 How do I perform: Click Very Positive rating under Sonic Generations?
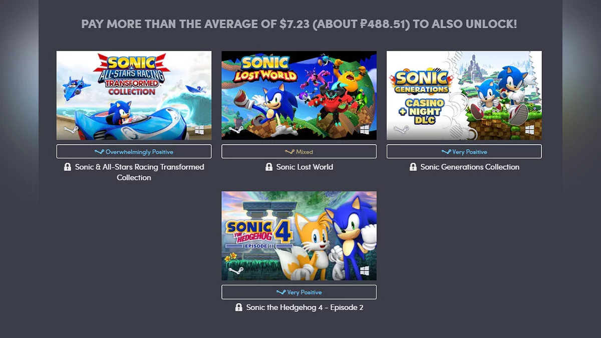coord(464,152)
